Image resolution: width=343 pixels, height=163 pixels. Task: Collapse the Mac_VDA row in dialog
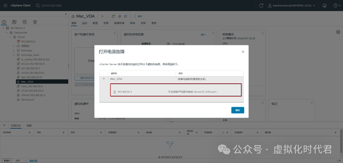point(104,79)
